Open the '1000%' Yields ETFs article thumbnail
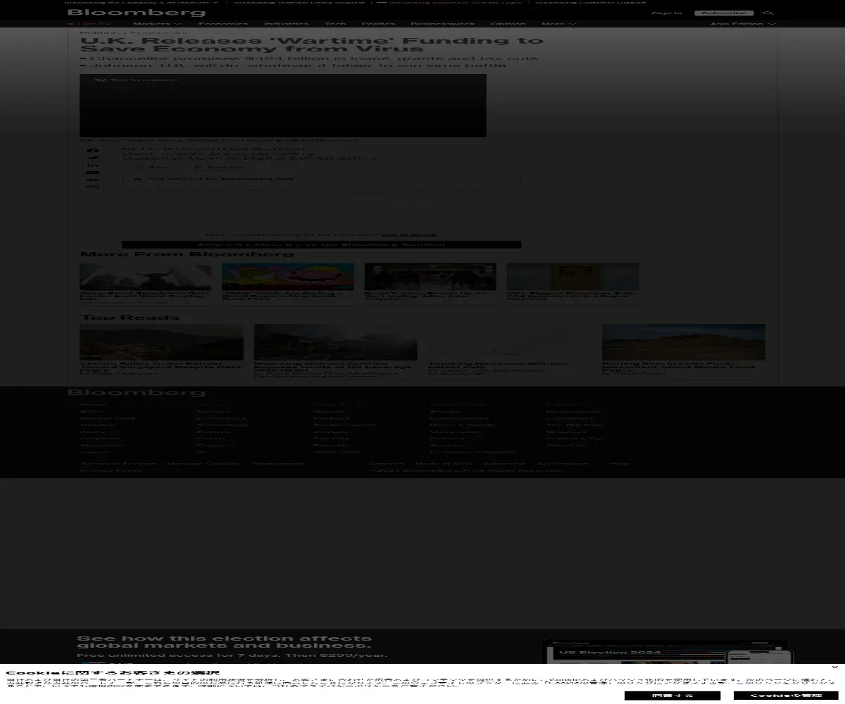The image size is (845, 704). point(288,277)
